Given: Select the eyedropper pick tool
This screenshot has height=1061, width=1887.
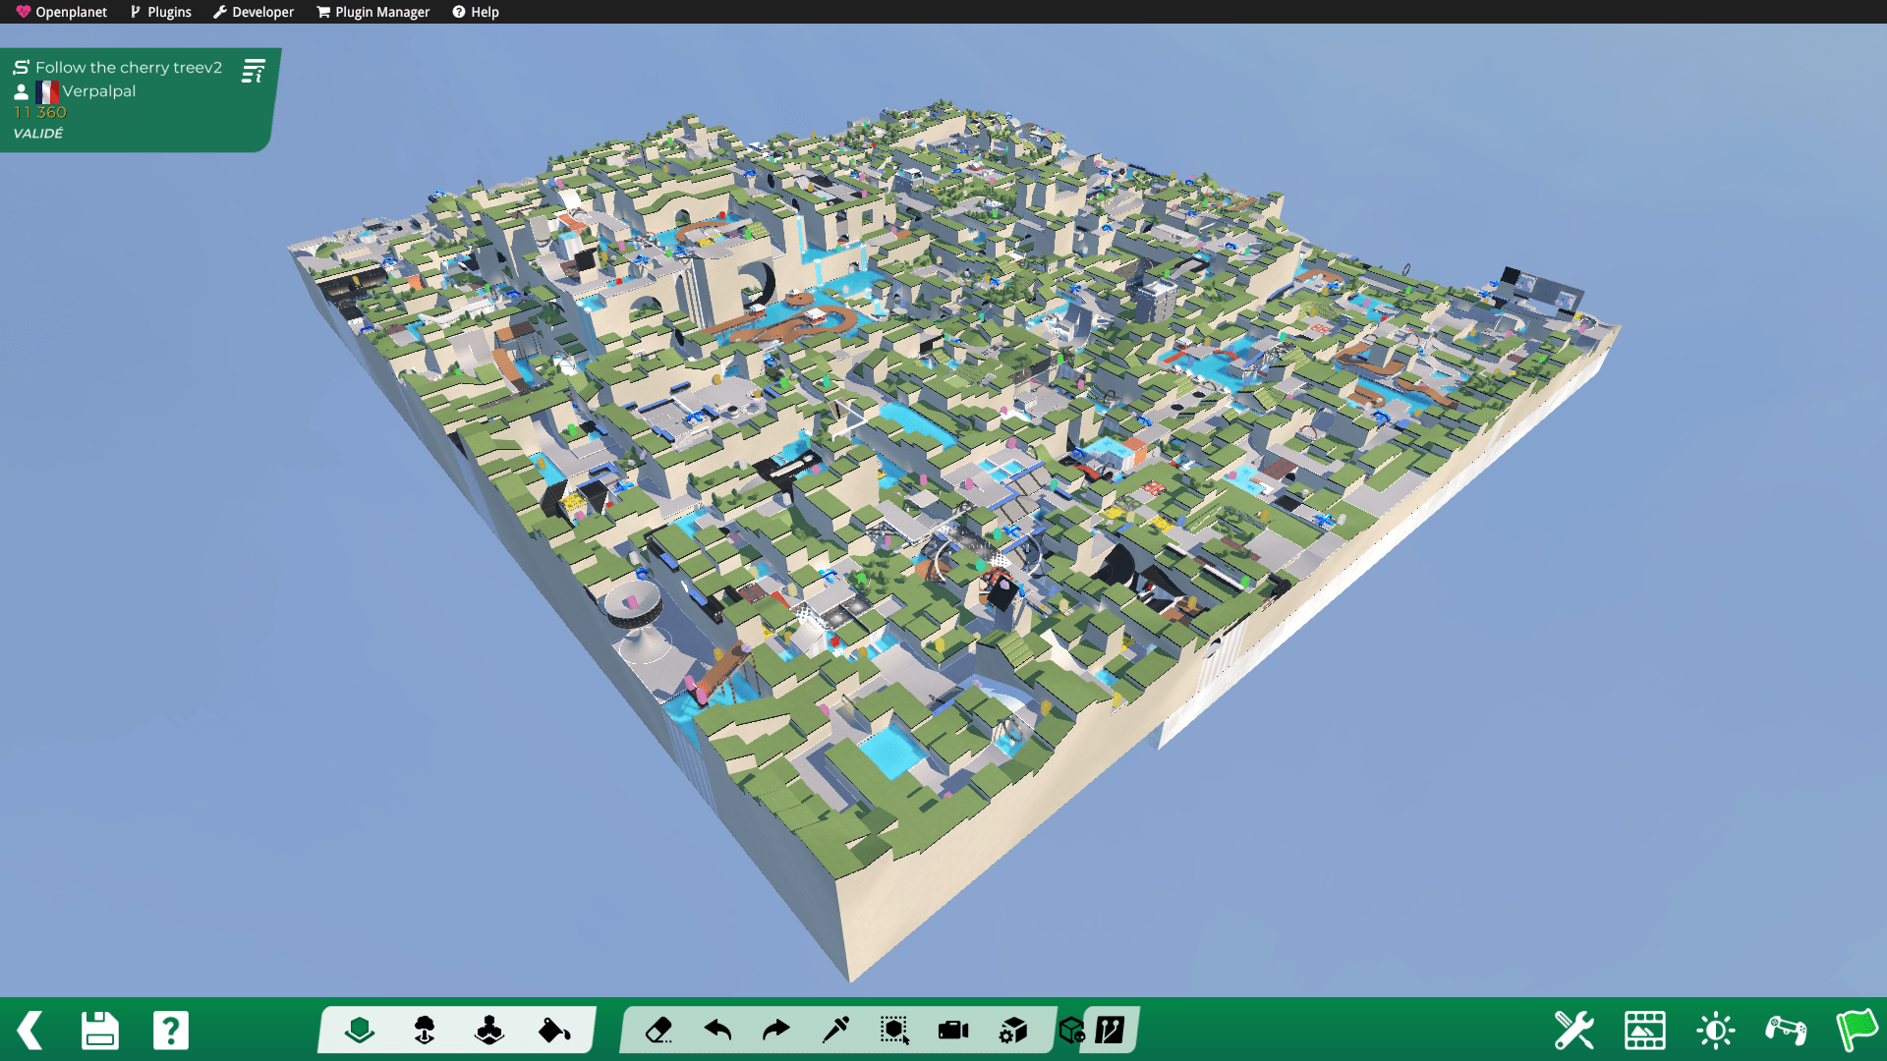Looking at the screenshot, I should pos(835,1031).
